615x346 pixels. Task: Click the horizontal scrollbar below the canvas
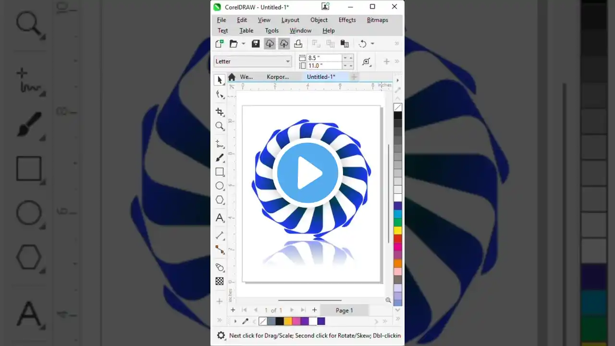tap(310, 300)
